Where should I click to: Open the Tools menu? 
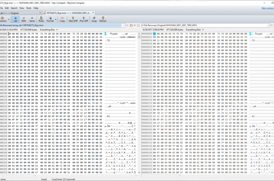click(29, 8)
